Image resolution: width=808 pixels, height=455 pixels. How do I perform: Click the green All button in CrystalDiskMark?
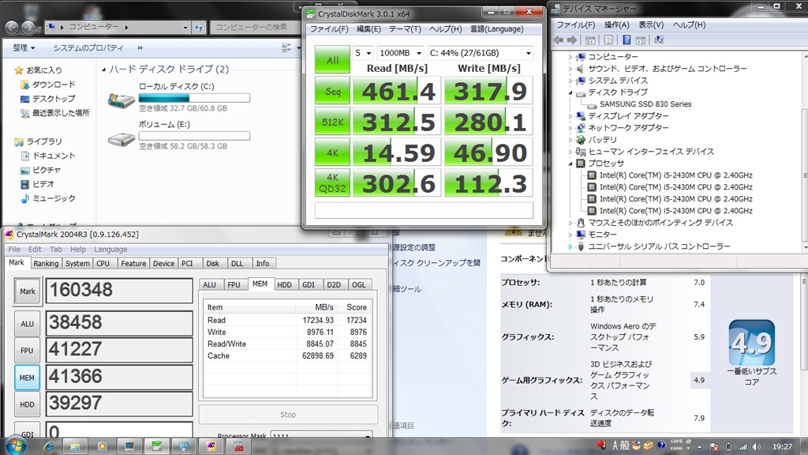pyautogui.click(x=332, y=60)
